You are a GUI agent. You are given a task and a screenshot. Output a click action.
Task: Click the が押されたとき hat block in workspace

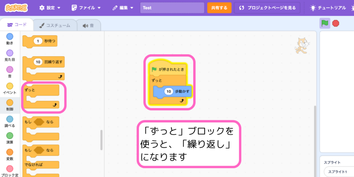coord(168,69)
